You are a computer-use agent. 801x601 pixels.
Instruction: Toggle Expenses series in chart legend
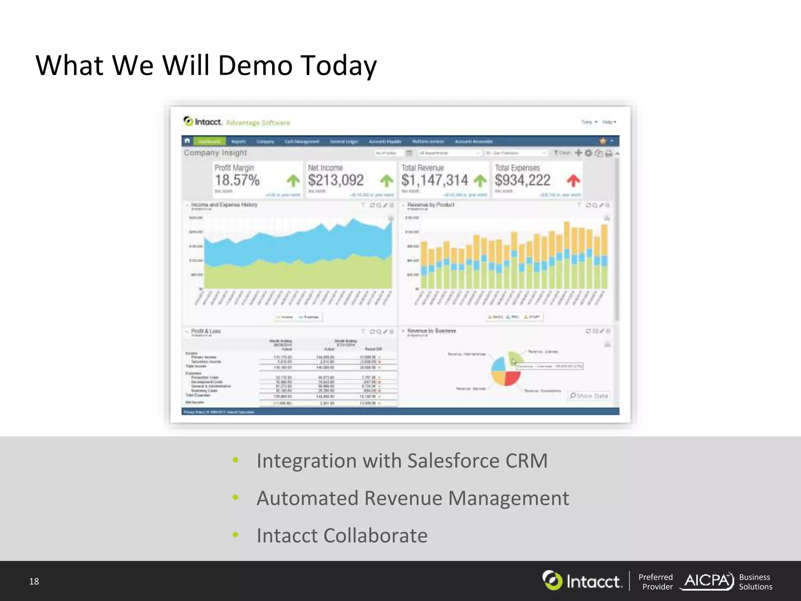click(x=309, y=317)
